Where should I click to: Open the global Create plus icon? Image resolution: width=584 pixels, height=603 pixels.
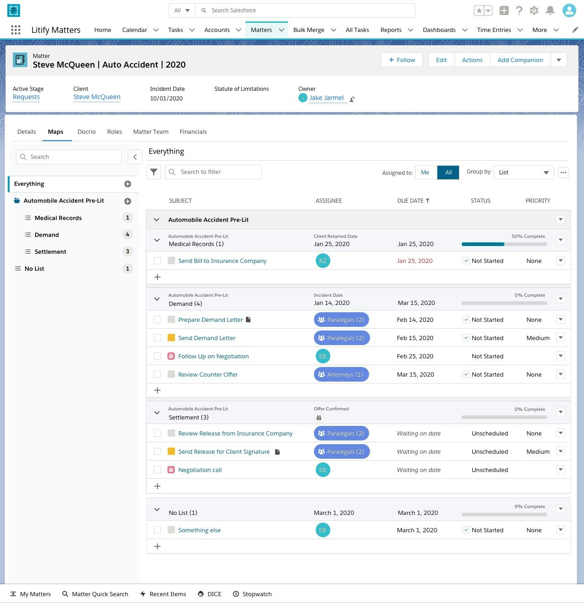504,10
